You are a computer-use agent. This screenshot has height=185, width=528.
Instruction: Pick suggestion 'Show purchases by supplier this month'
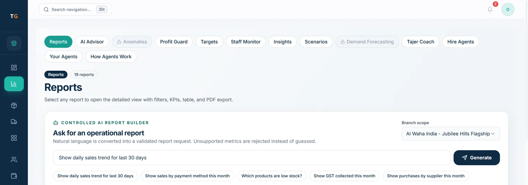tap(426, 176)
